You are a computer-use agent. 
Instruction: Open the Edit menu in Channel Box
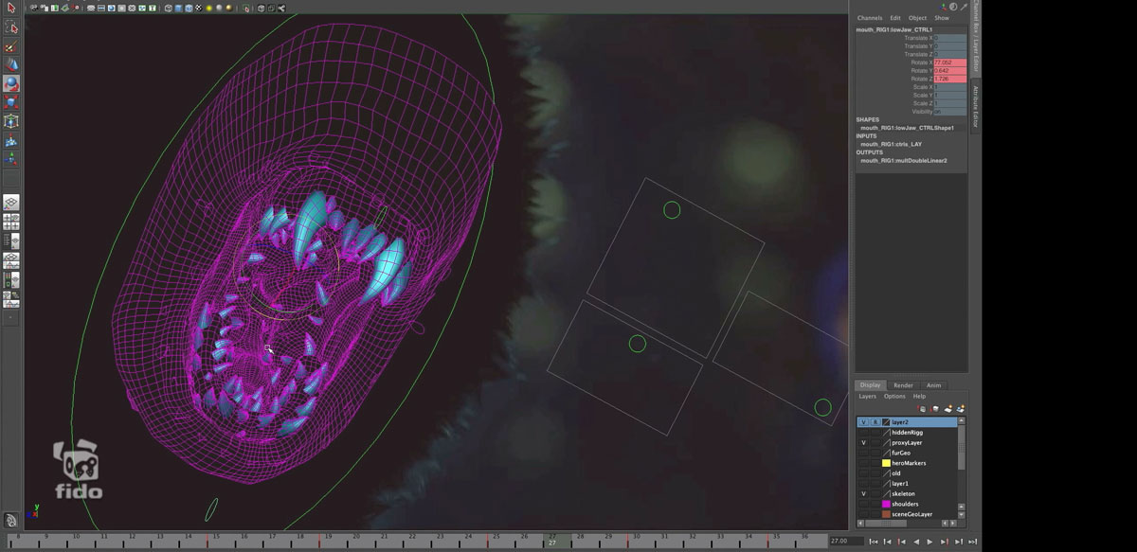[x=894, y=18]
